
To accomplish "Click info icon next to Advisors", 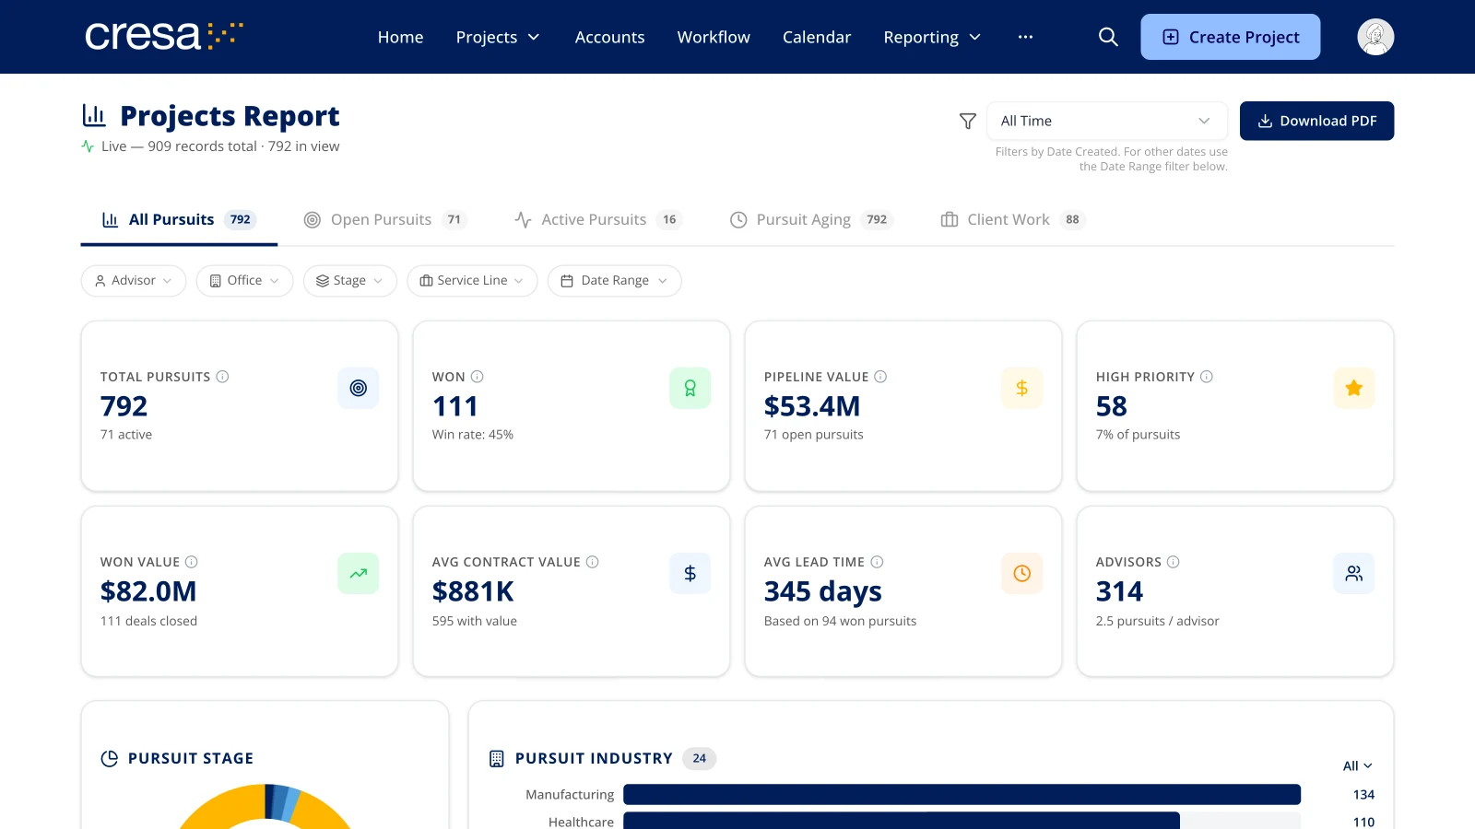I will (x=1174, y=562).
